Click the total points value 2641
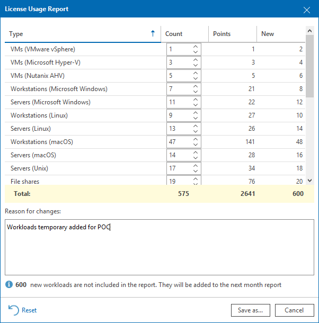Viewport: 319px width, 323px height. [247, 194]
